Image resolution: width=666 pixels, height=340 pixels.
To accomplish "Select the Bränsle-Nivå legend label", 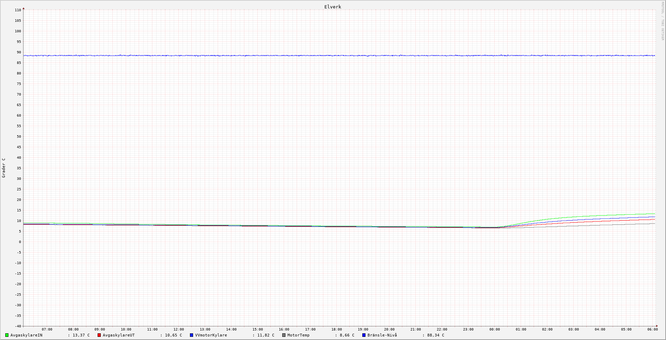I will [x=382, y=335].
